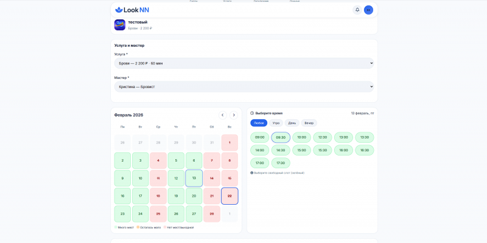Select the Утро time filter
The width and height of the screenshot is (487, 243).
click(x=276, y=123)
